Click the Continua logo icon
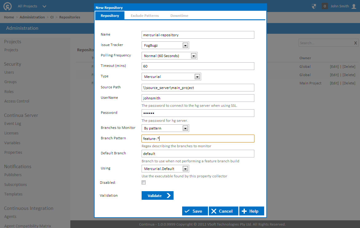 [x=8, y=6]
